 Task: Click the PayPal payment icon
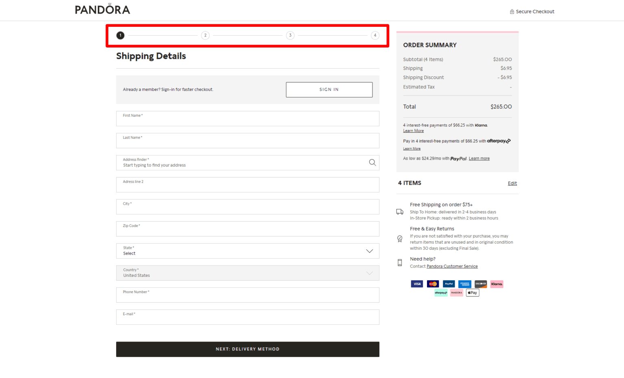pyautogui.click(x=448, y=284)
